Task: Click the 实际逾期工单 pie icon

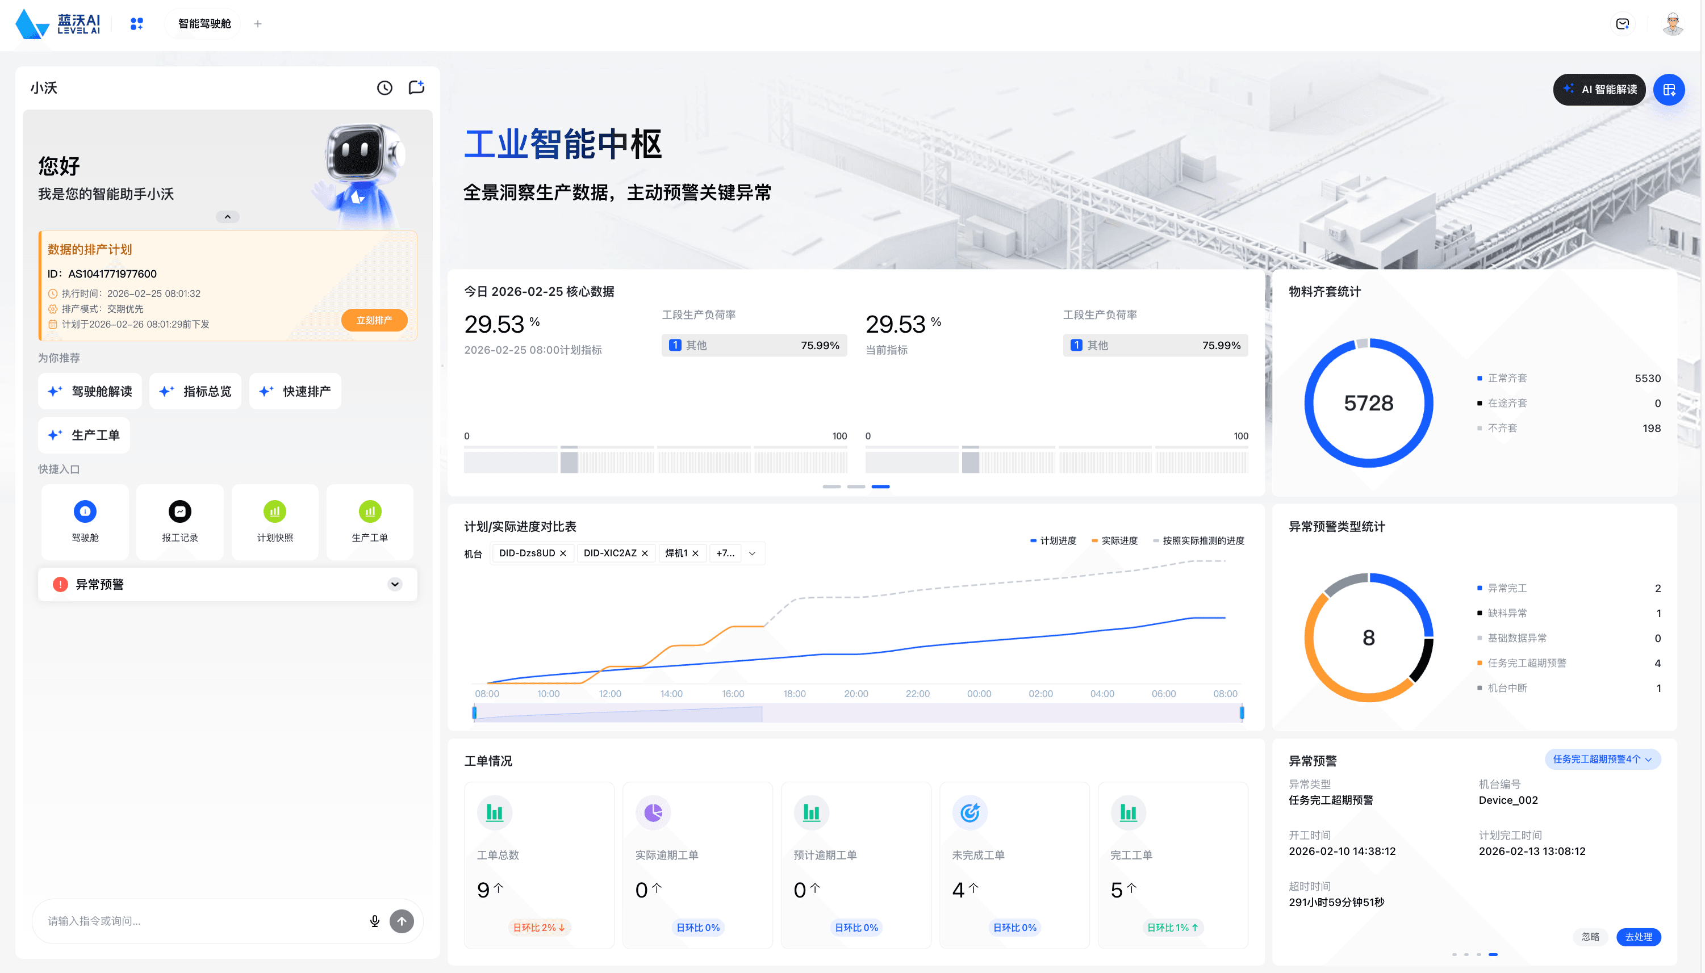Action: click(653, 812)
